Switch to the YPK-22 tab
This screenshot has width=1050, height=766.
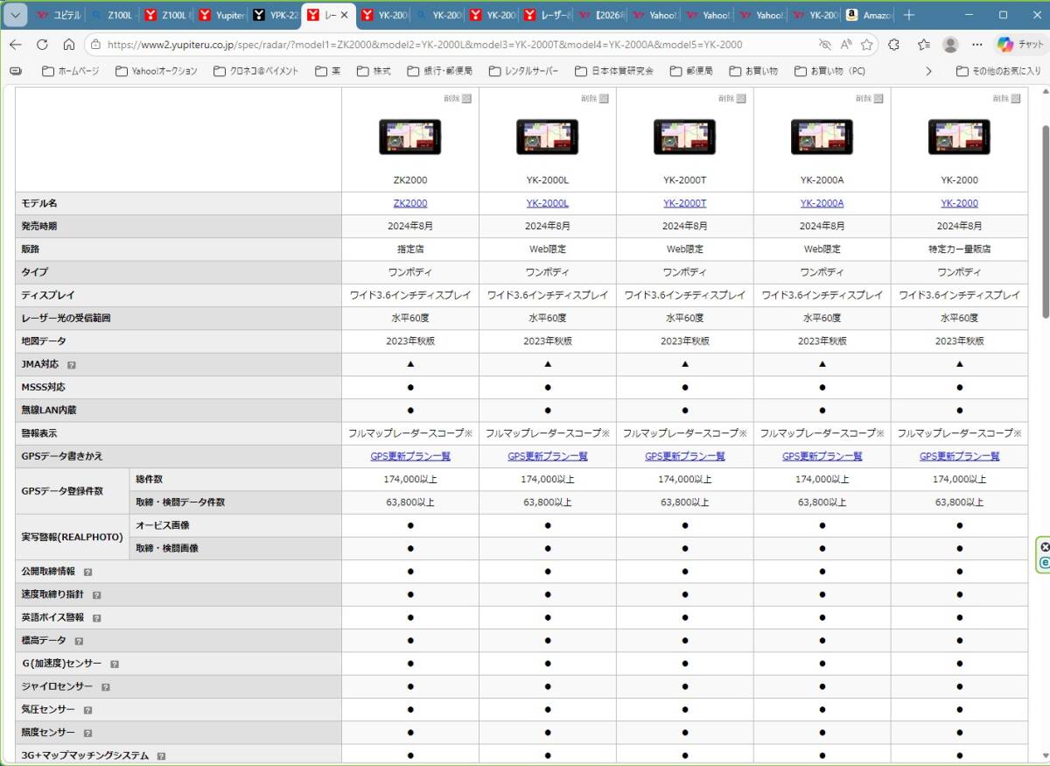274,15
